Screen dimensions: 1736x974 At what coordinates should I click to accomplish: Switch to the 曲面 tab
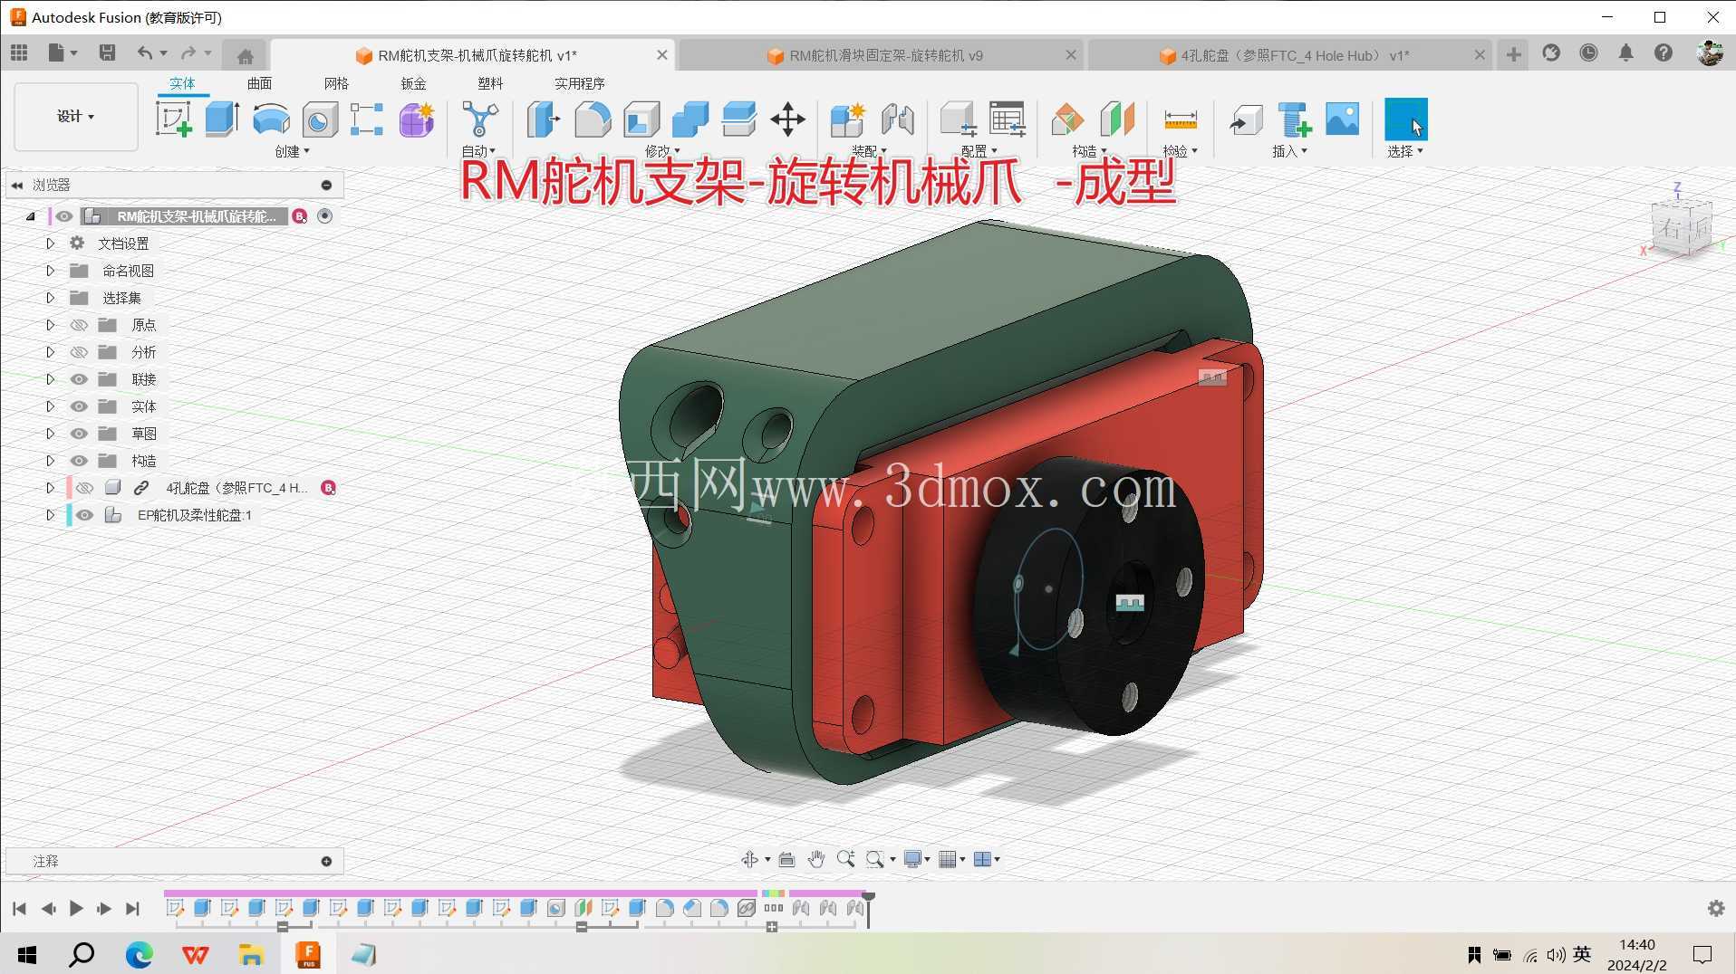tap(259, 83)
